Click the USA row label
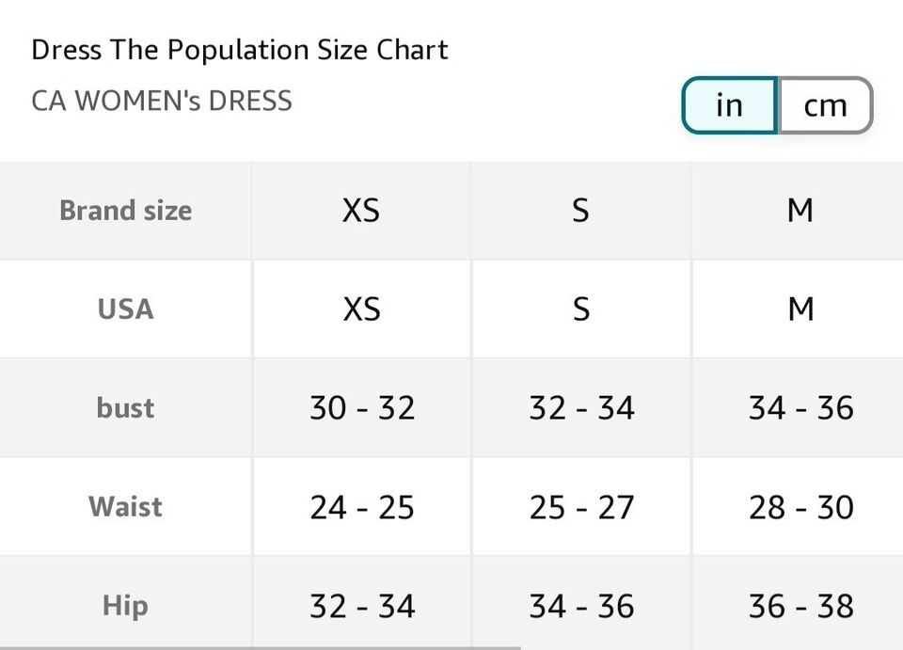The height and width of the screenshot is (650, 903). click(x=125, y=309)
